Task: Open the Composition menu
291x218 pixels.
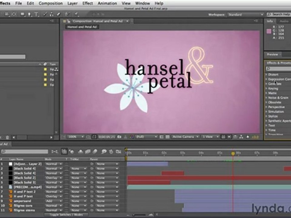Action: click(51, 3)
